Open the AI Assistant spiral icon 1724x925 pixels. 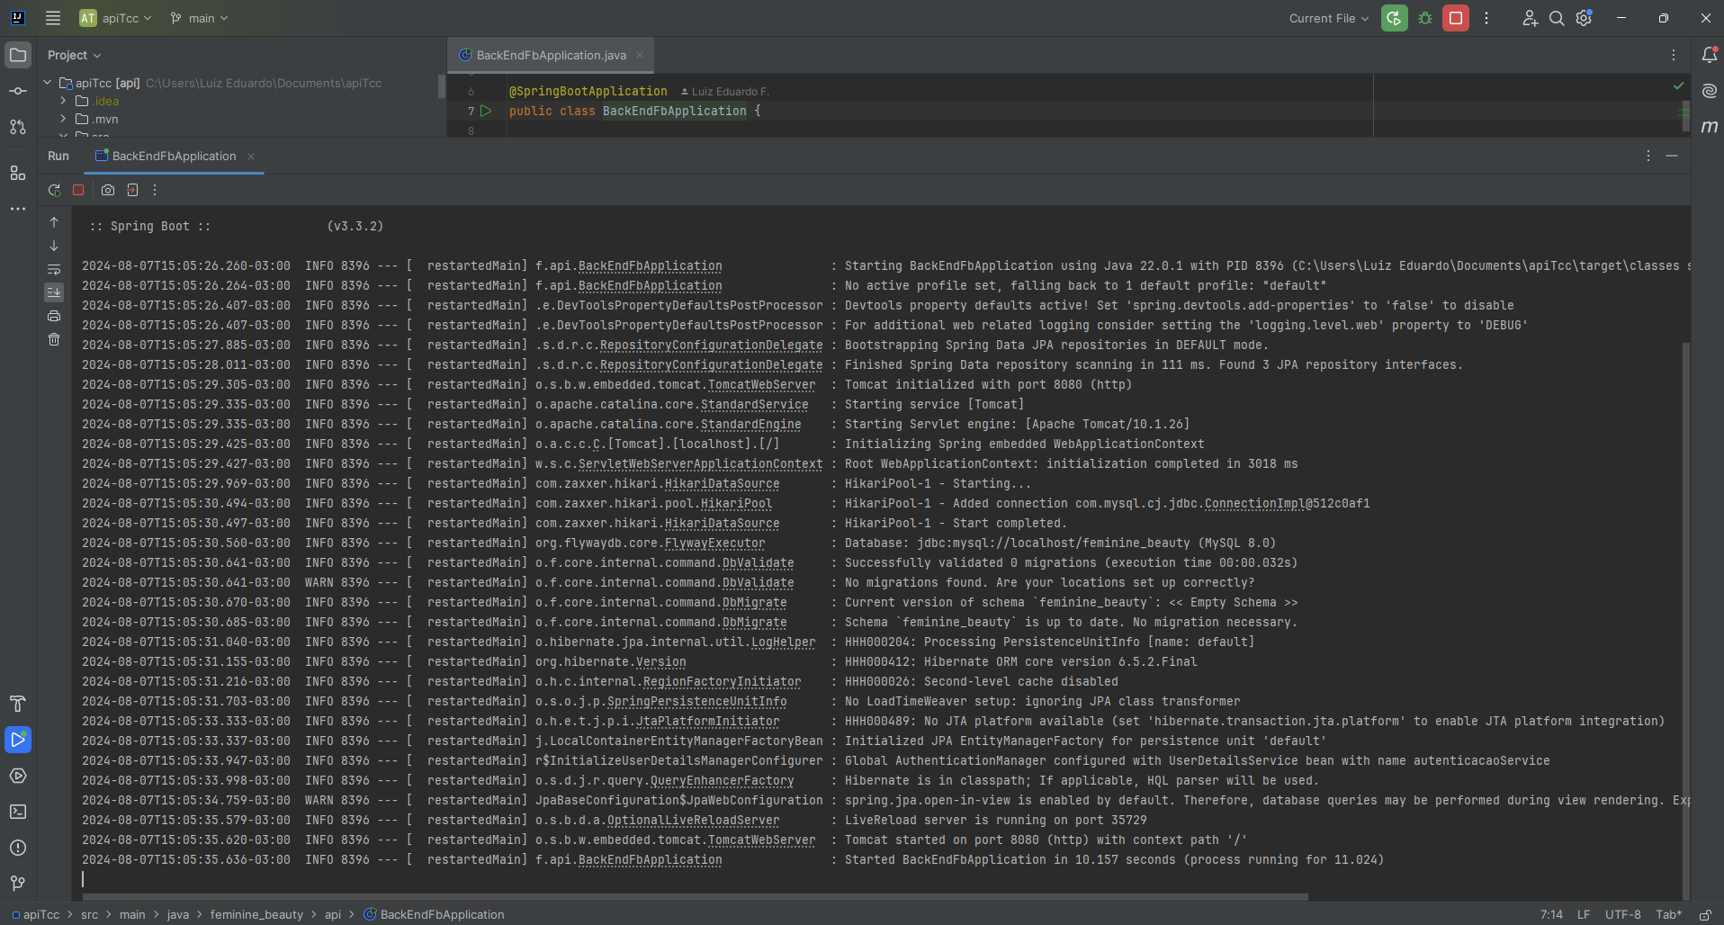click(x=1709, y=91)
